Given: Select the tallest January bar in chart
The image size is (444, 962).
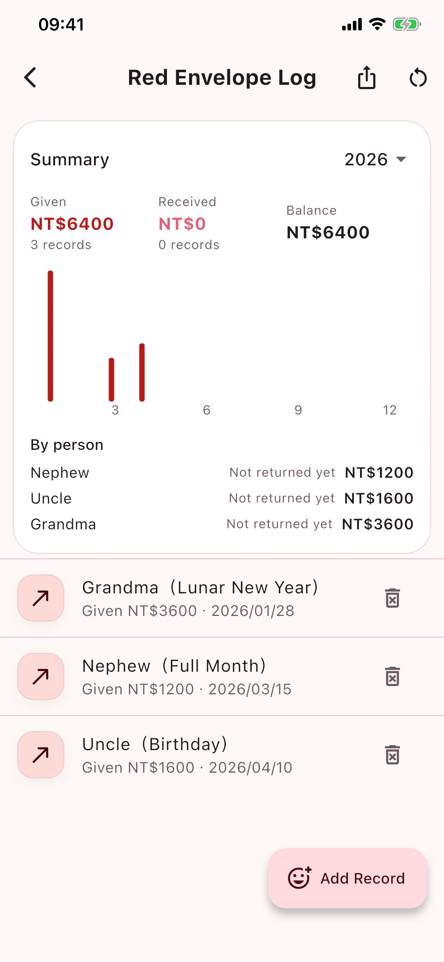Looking at the screenshot, I should pyautogui.click(x=50, y=336).
